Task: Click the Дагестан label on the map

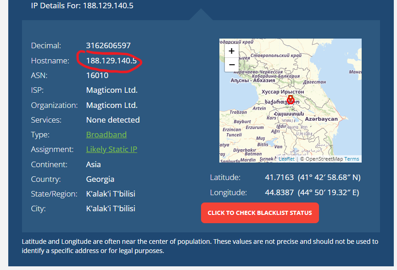Action: (314, 82)
